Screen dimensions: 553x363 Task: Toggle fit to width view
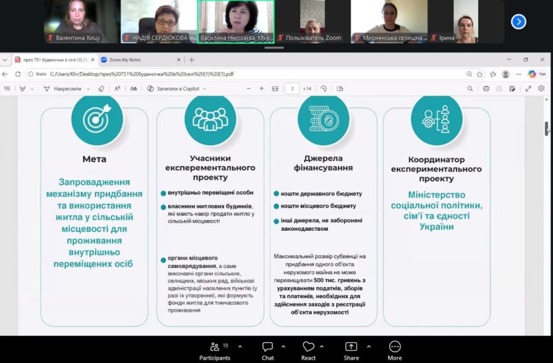click(275, 89)
